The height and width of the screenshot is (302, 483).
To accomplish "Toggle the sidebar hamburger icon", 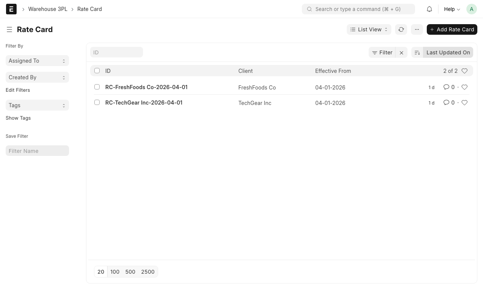I will tap(9, 29).
